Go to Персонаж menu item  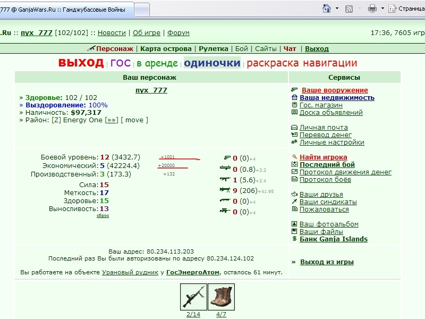[115, 49]
